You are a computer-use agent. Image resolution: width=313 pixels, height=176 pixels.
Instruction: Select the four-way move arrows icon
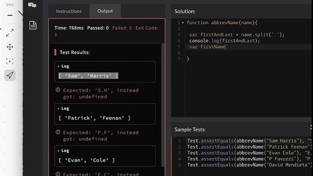pyautogui.click(x=10, y=47)
